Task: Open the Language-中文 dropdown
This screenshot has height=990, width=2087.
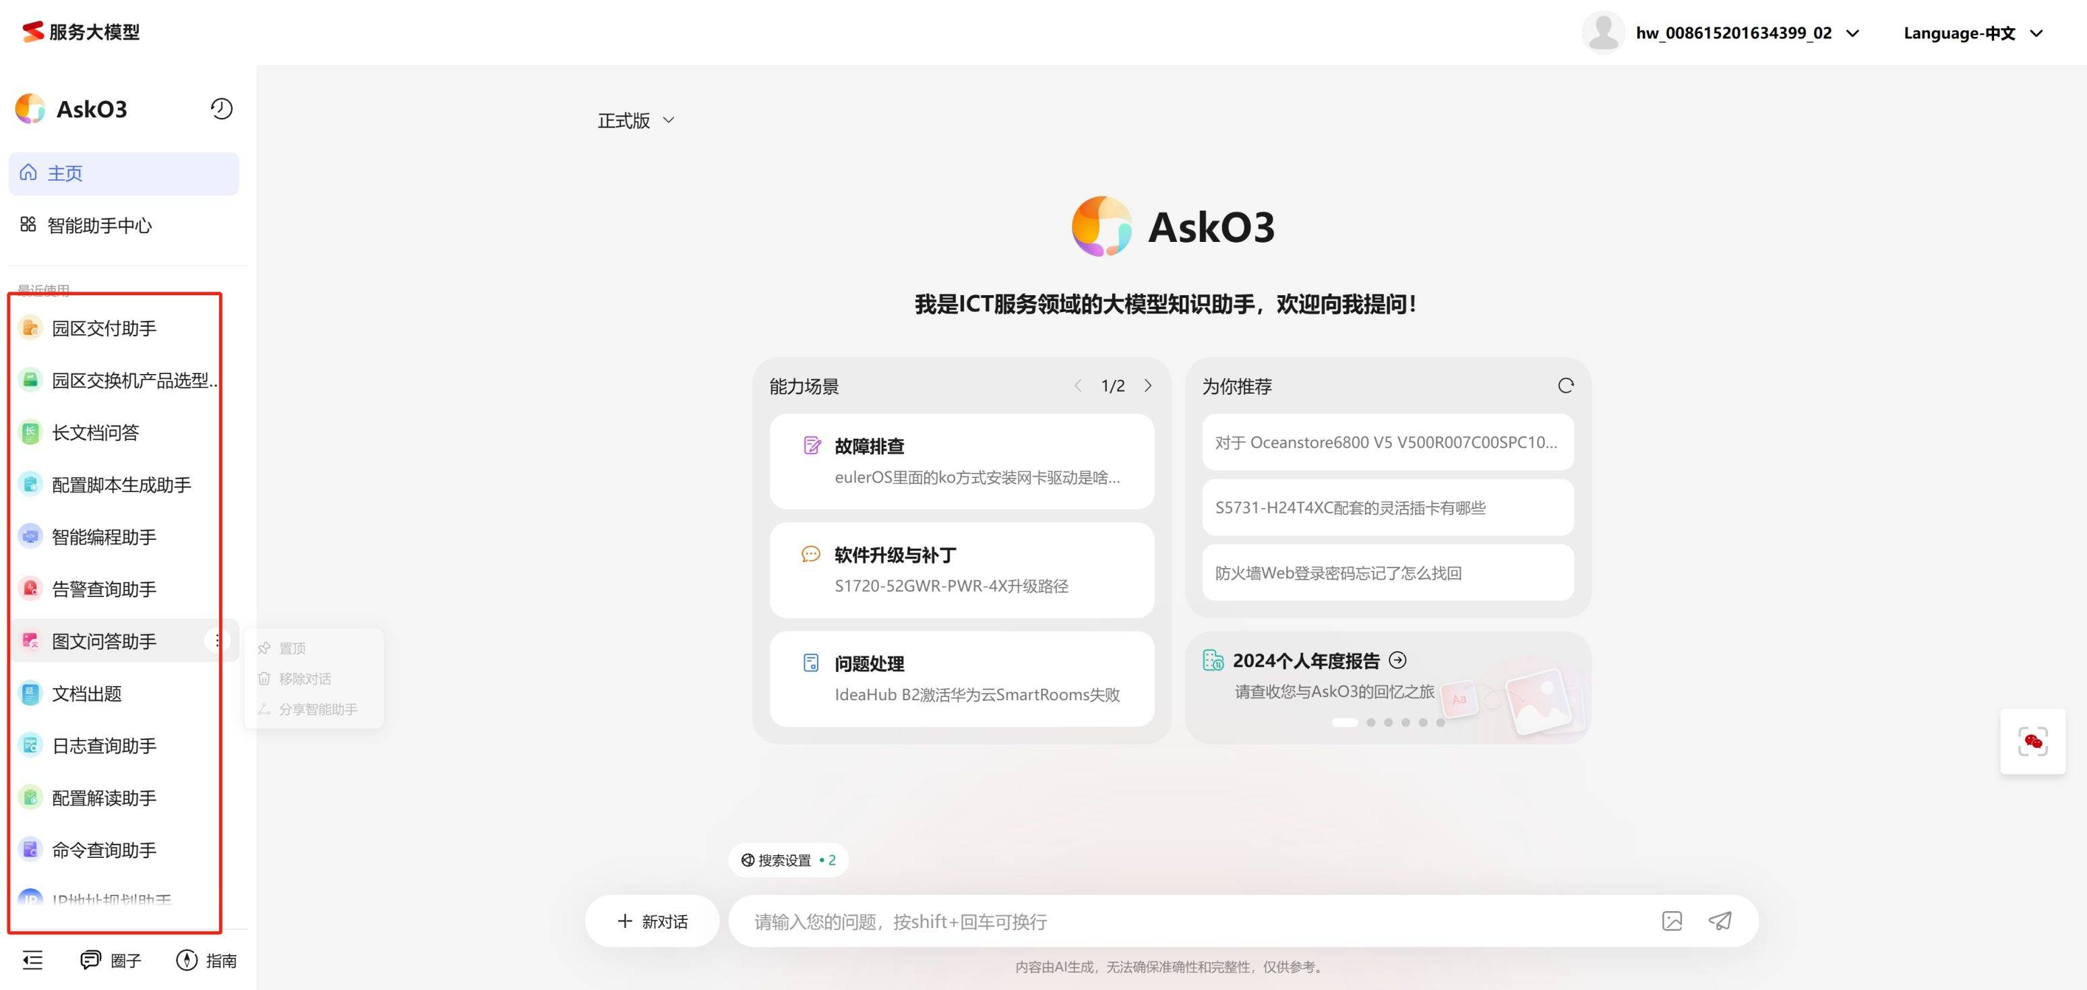Action: click(x=1973, y=33)
